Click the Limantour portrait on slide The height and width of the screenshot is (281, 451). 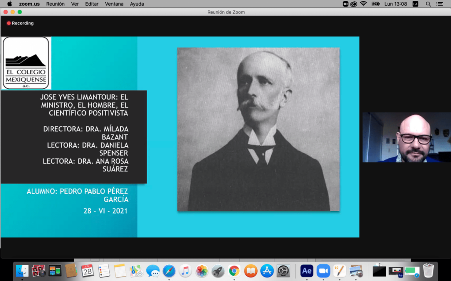258,129
